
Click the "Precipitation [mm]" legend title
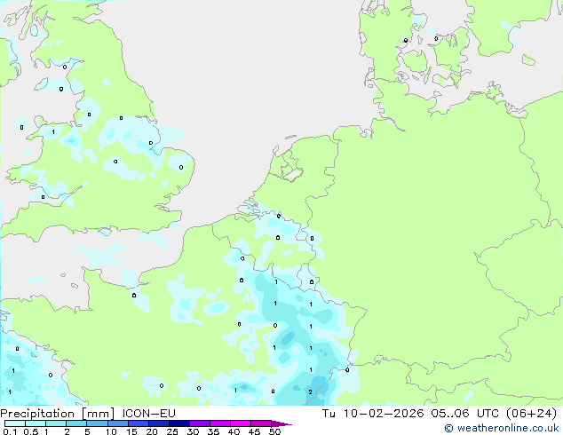coord(58,414)
